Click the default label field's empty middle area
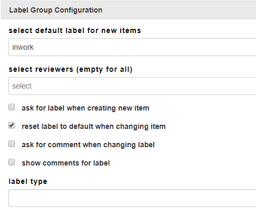The image size is (256, 219). coord(140,47)
